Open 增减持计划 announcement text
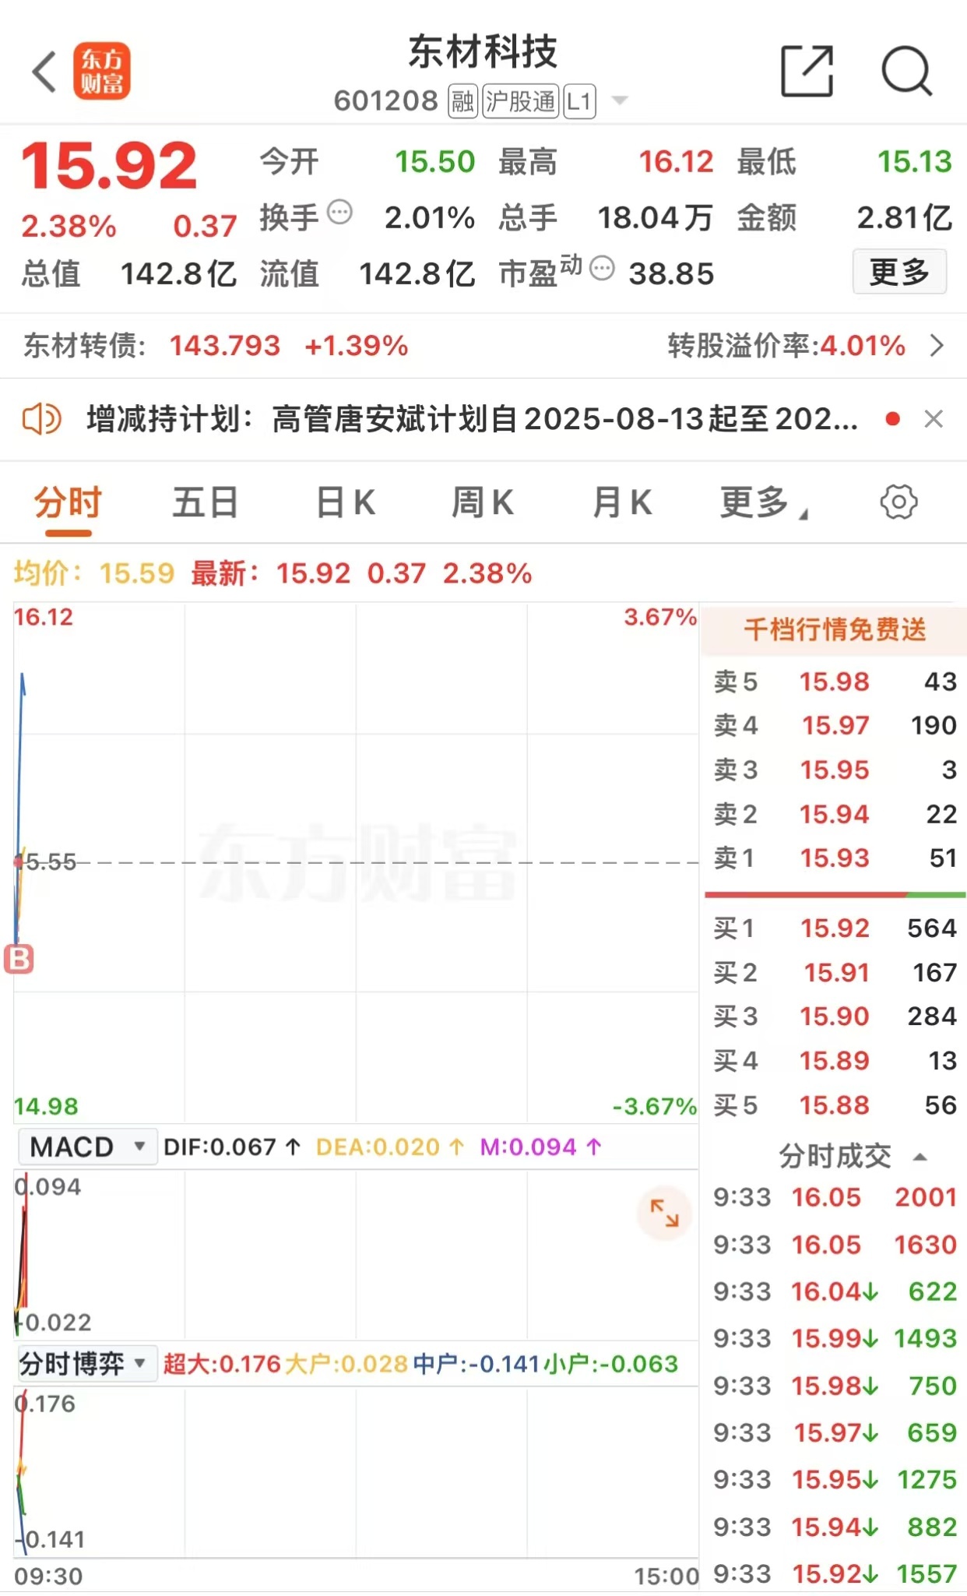Viewport: 967px width, 1596px height. [473, 419]
